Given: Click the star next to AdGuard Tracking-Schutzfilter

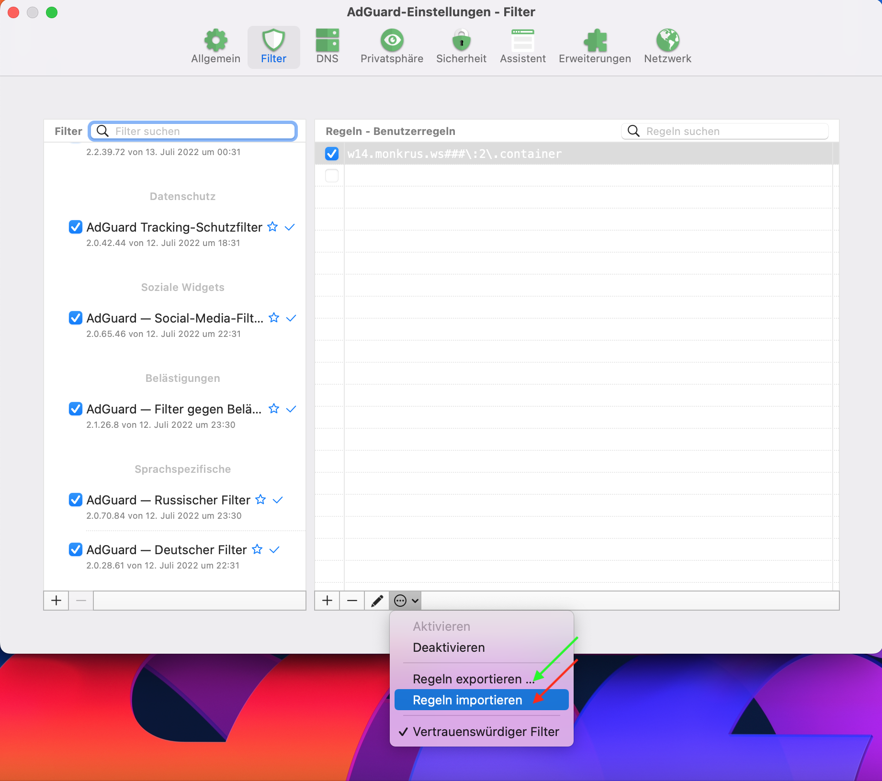Looking at the screenshot, I should tap(272, 227).
